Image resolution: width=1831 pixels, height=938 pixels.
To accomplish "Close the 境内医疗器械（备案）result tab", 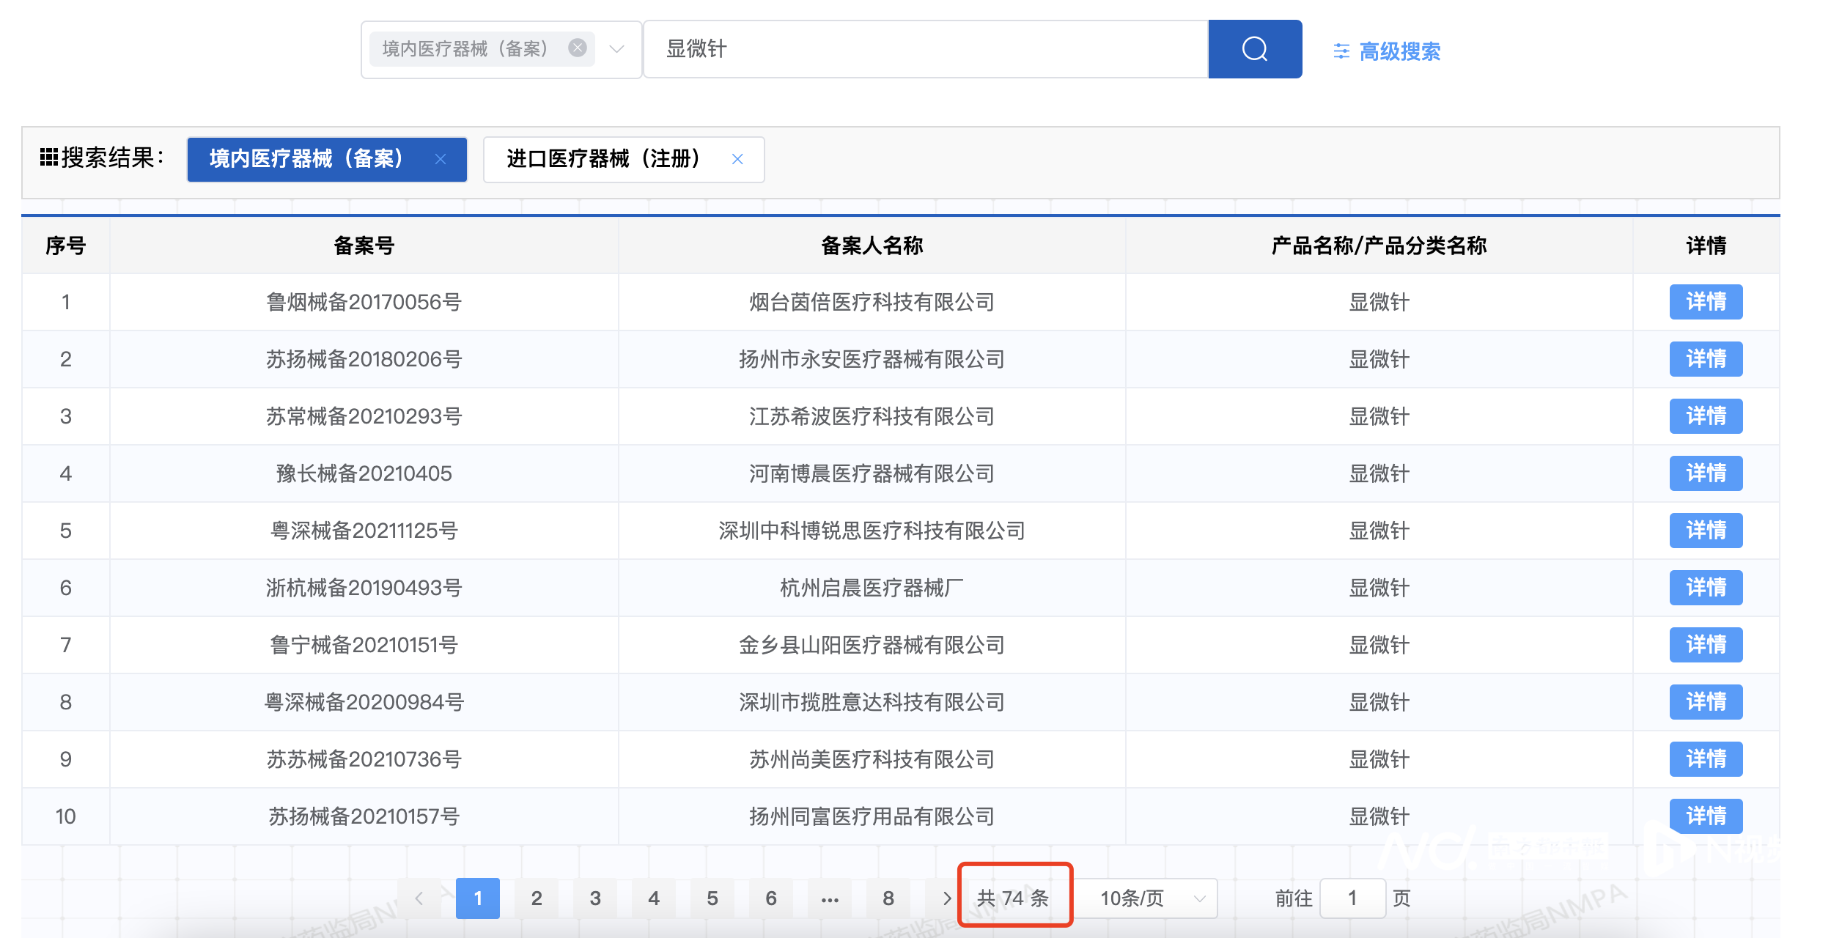I will pyautogui.click(x=441, y=159).
